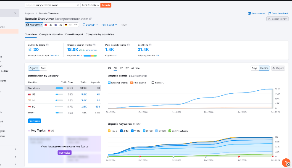Select the Paid toggle button
This screenshot has height=168, width=292.
tap(43, 68)
